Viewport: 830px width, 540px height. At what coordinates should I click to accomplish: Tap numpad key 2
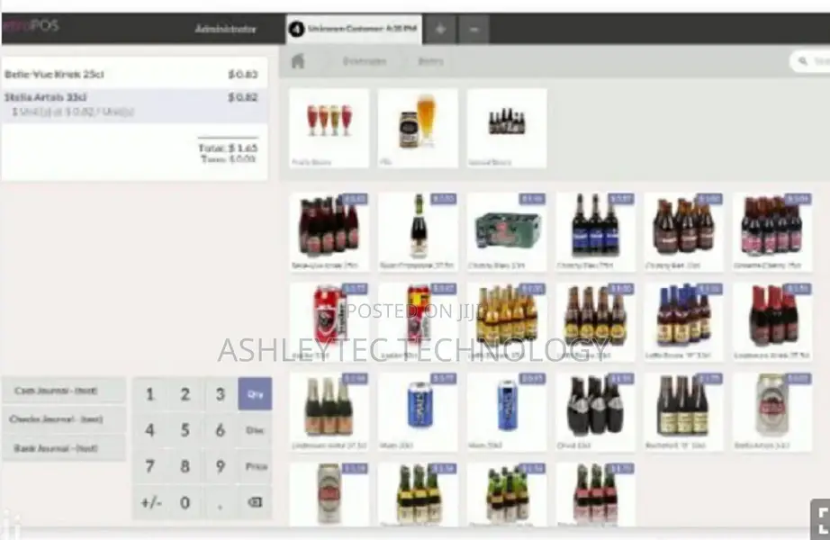[185, 394]
